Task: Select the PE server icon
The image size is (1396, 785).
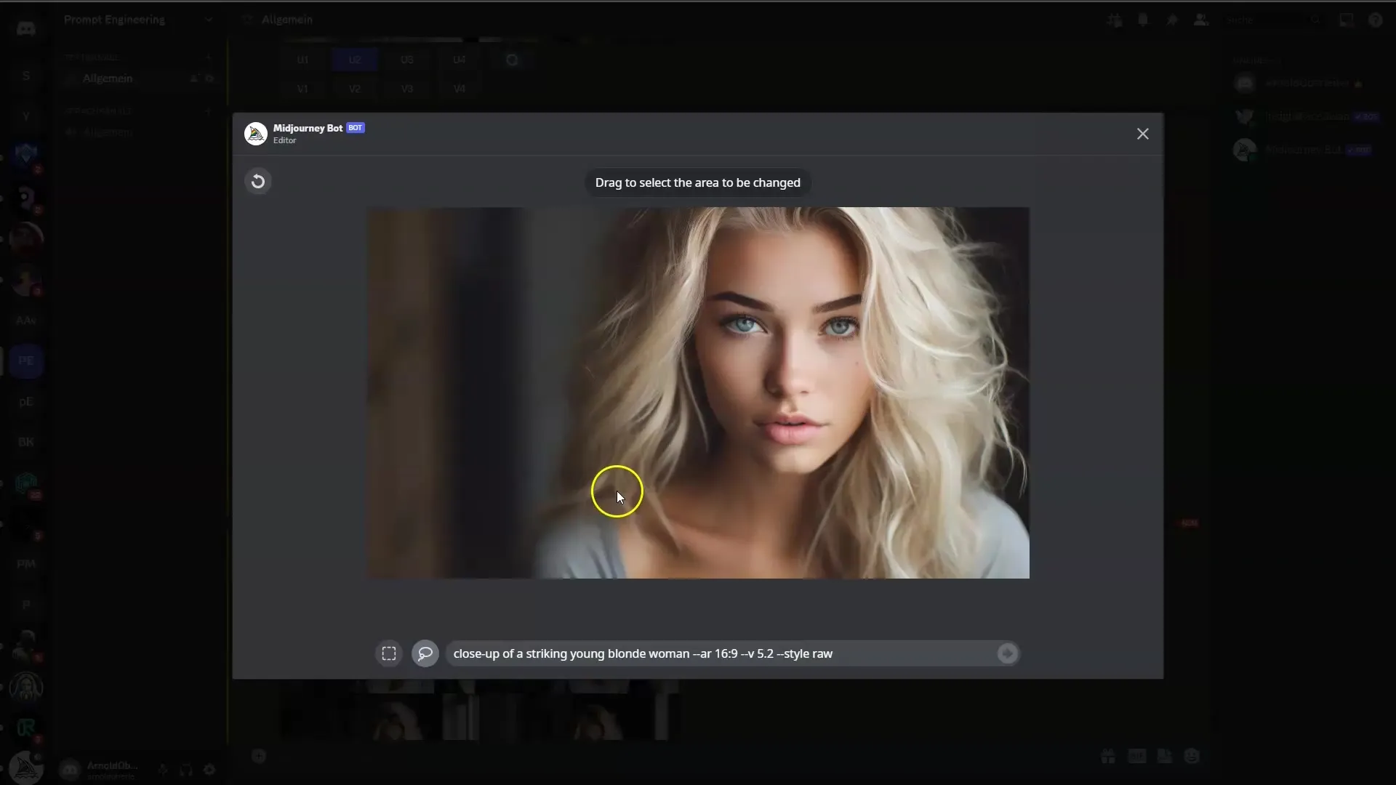Action: click(x=26, y=361)
